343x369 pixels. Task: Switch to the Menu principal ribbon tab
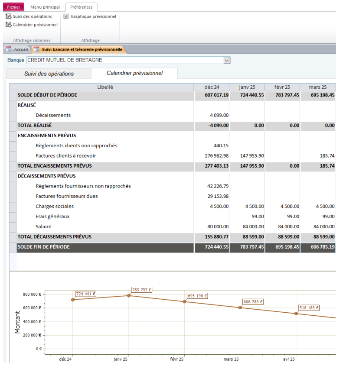[x=45, y=6]
